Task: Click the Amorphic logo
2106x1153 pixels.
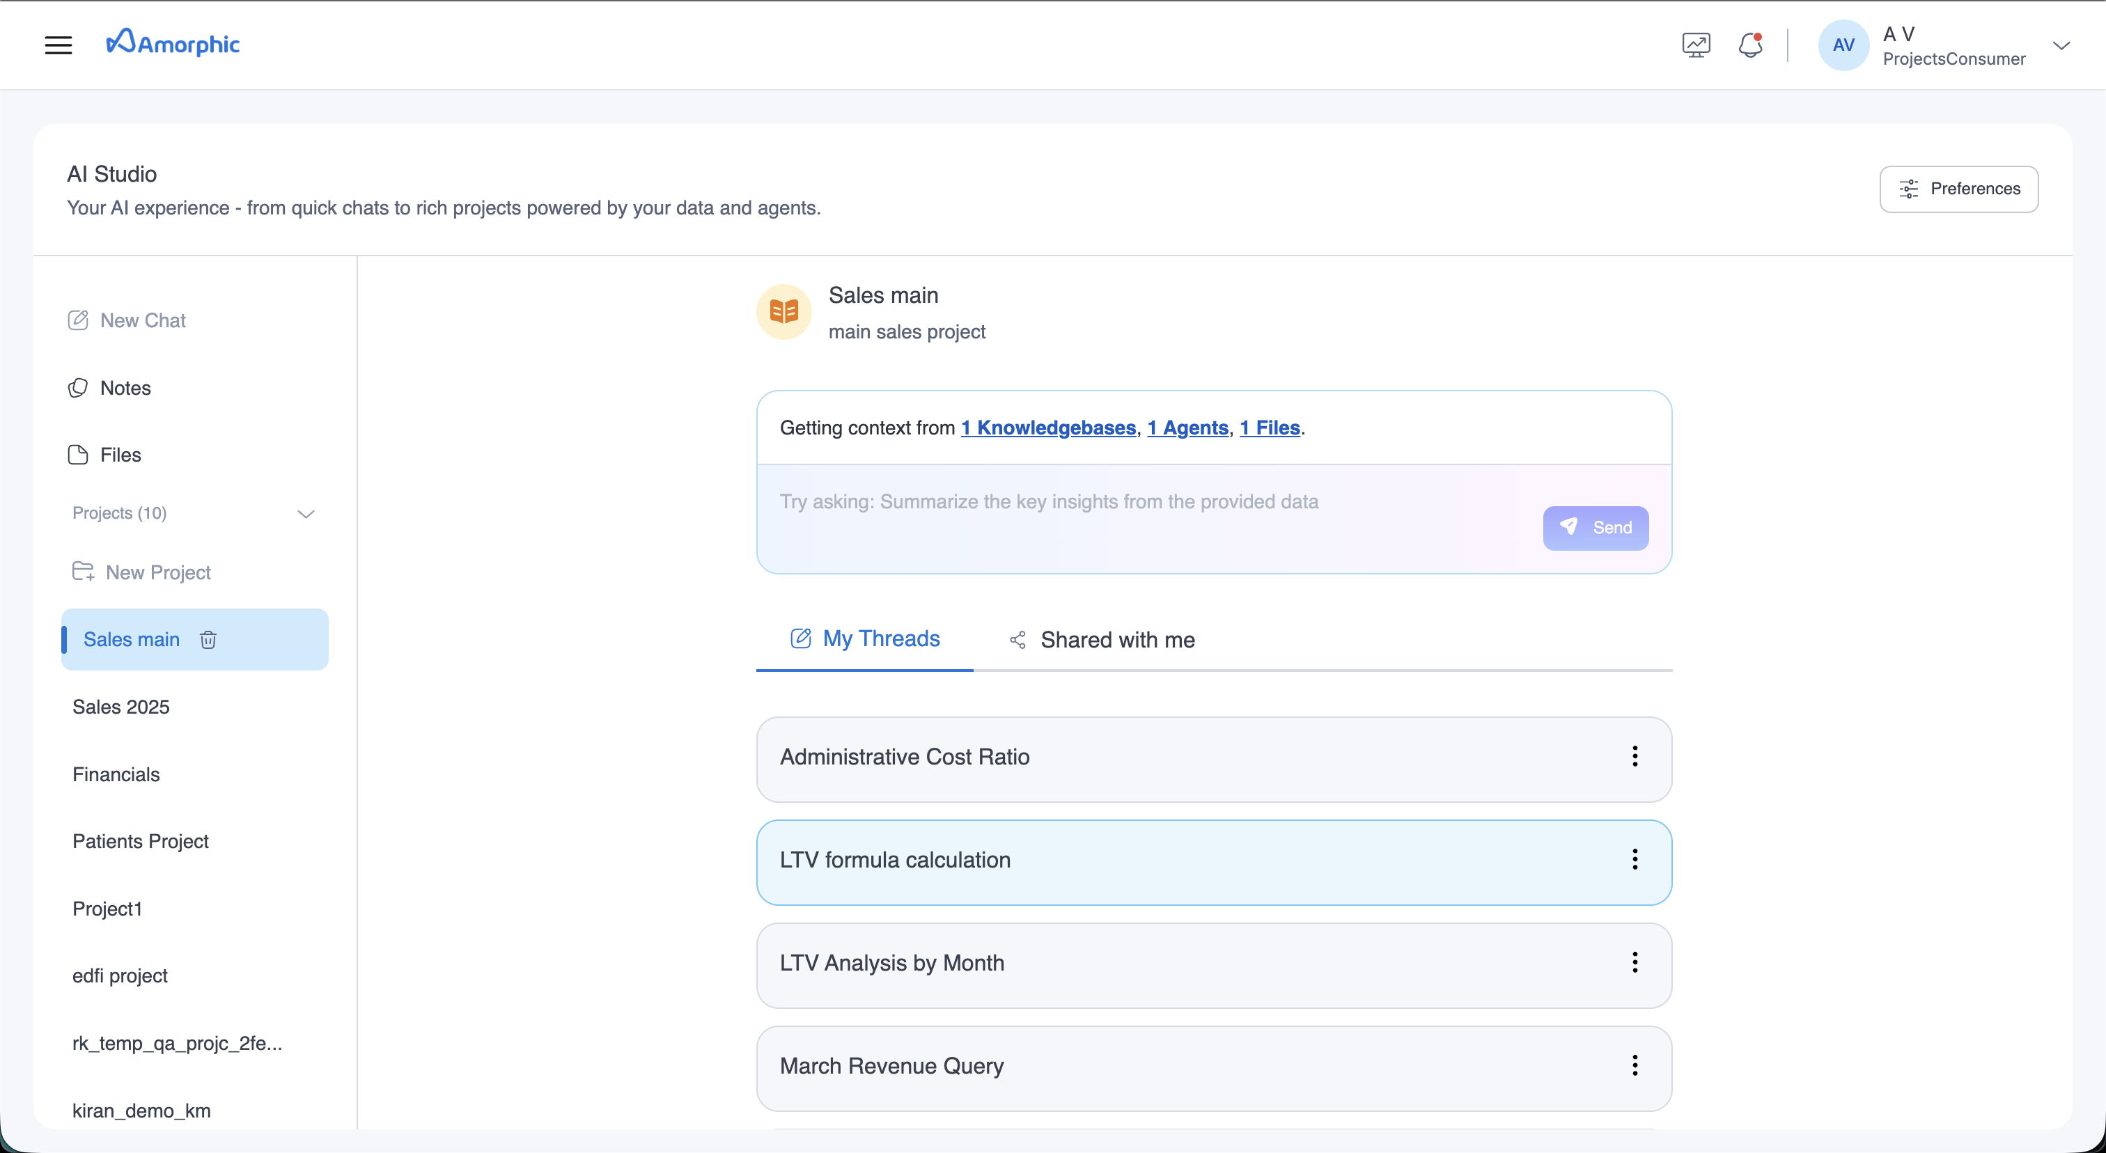Action: point(173,42)
